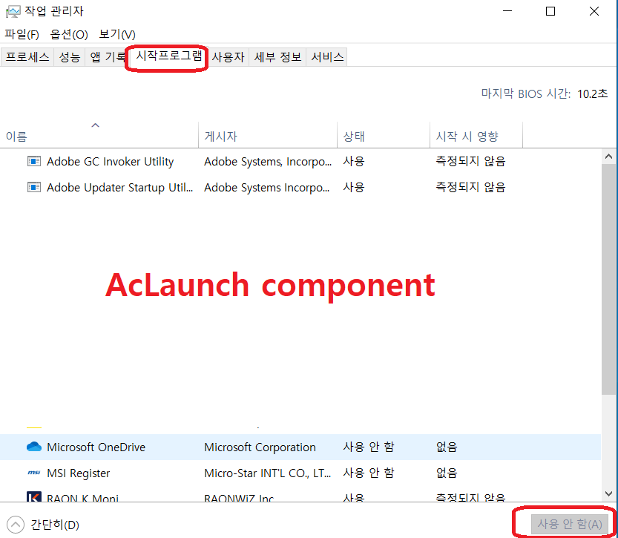This screenshot has height=538, width=618.
Task: Open the 옵션(O) menu
Action: click(69, 34)
